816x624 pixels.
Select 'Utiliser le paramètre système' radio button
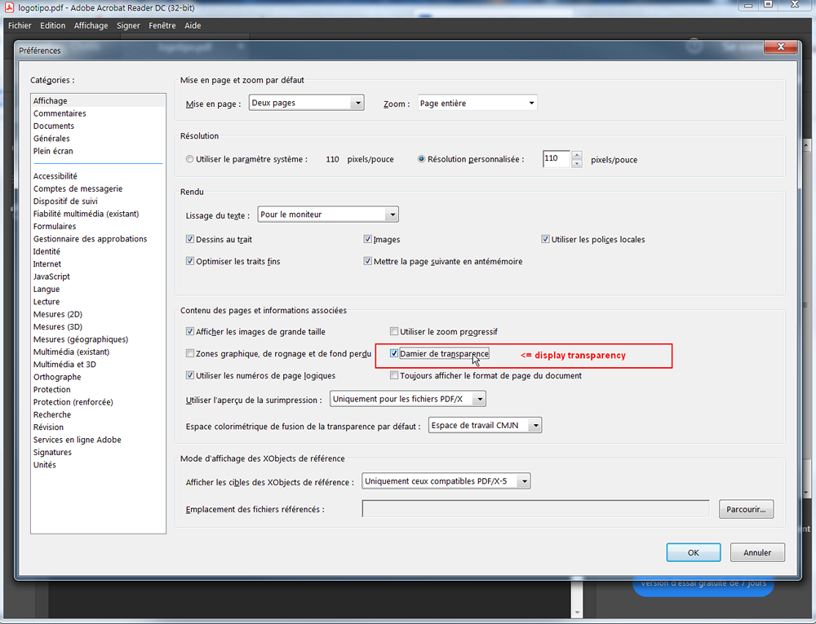tap(189, 159)
